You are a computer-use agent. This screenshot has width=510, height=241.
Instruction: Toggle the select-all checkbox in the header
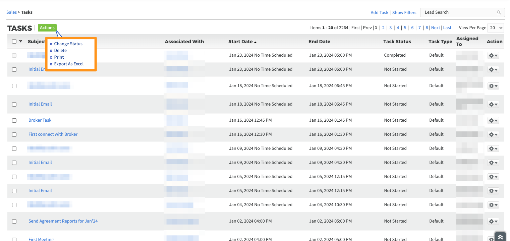[x=14, y=41]
